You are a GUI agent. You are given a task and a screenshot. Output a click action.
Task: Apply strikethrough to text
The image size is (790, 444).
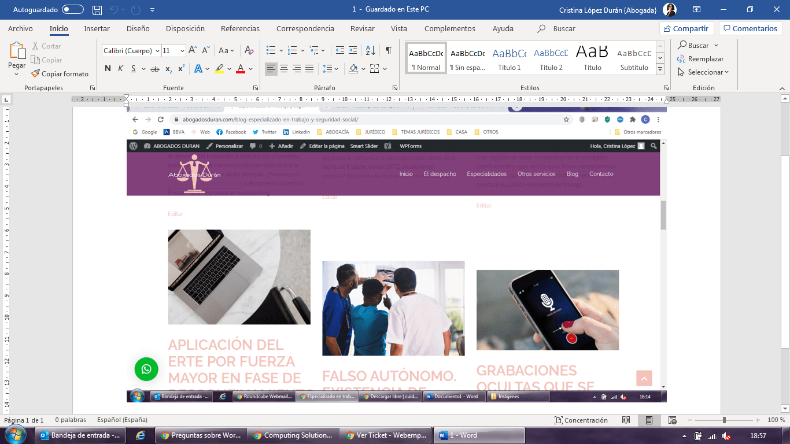pyautogui.click(x=154, y=69)
